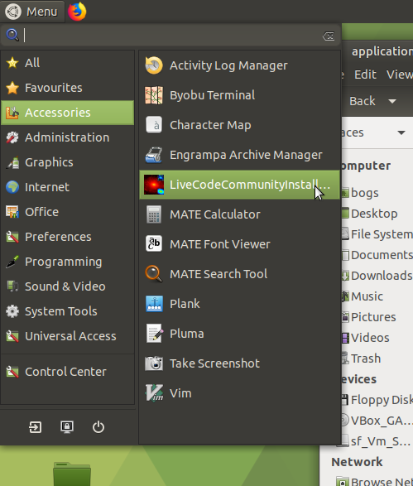Click Take Screenshot camera icon
Screen dimensions: 413x486
tap(154, 363)
